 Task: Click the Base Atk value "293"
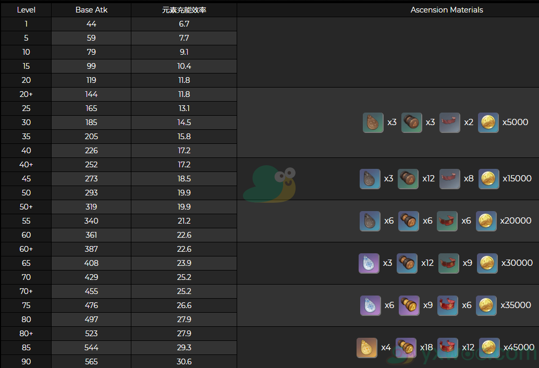(x=91, y=193)
